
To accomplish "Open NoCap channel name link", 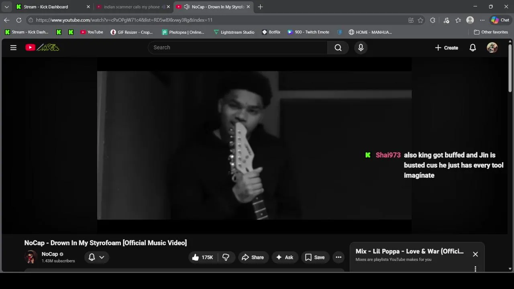I will click(x=50, y=254).
